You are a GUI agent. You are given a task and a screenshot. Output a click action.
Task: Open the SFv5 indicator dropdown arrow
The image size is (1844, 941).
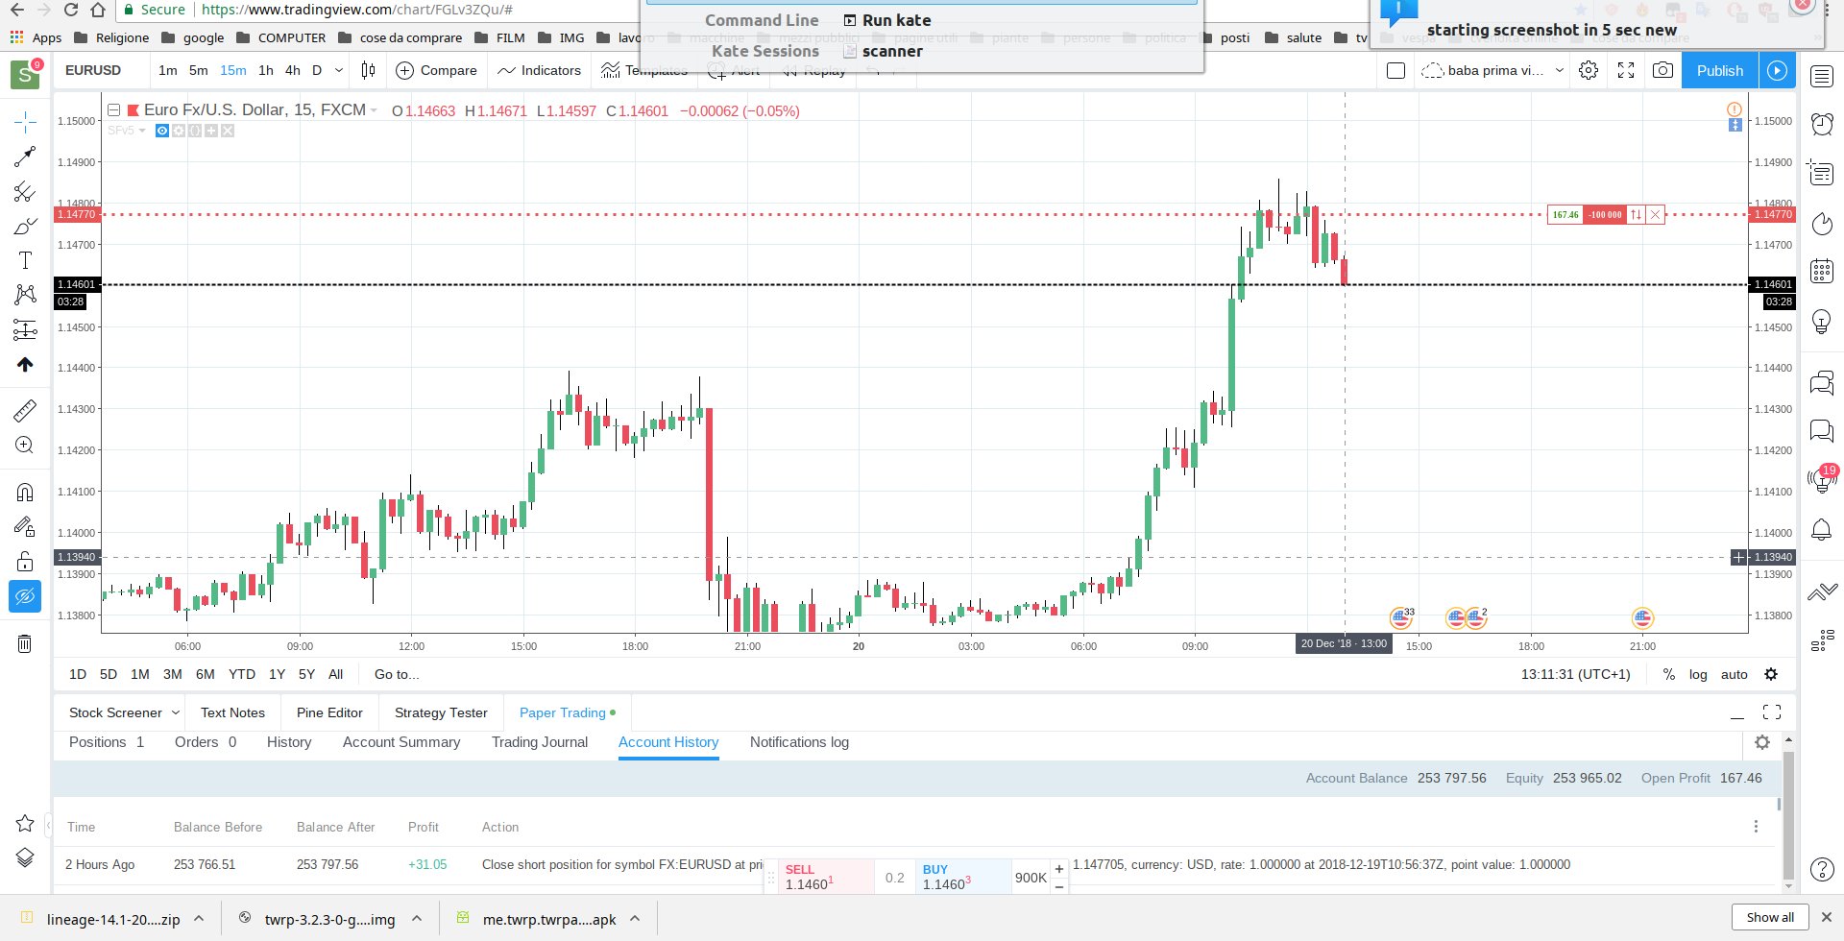pyautogui.click(x=142, y=131)
